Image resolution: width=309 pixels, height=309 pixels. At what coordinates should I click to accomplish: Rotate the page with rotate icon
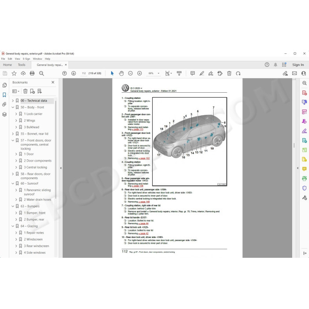click(238, 73)
